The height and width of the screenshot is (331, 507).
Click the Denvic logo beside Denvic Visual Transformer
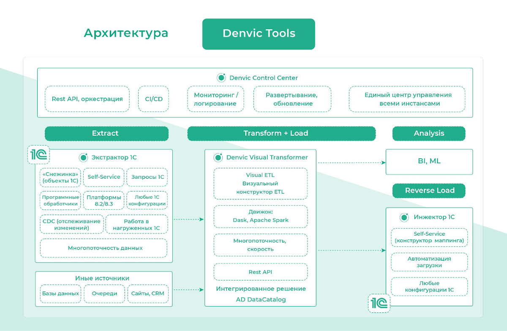[x=218, y=157]
